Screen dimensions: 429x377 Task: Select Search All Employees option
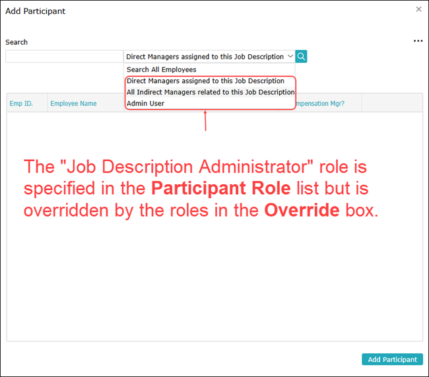tap(161, 69)
